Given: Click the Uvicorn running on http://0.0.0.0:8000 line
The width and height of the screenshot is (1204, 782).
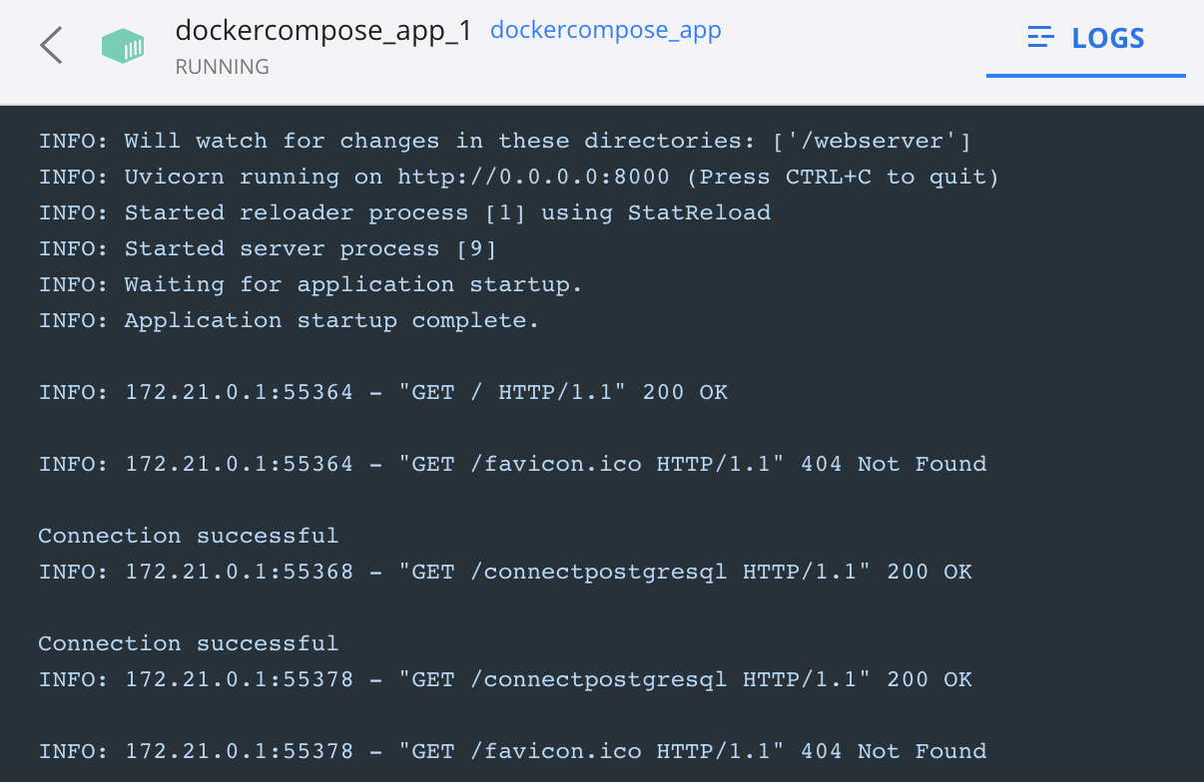Looking at the screenshot, I should click(x=518, y=177).
